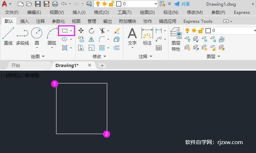Click the Plot printer icon in quick access toolbar
This screenshot has width=256, height=153.
tap(55, 4)
